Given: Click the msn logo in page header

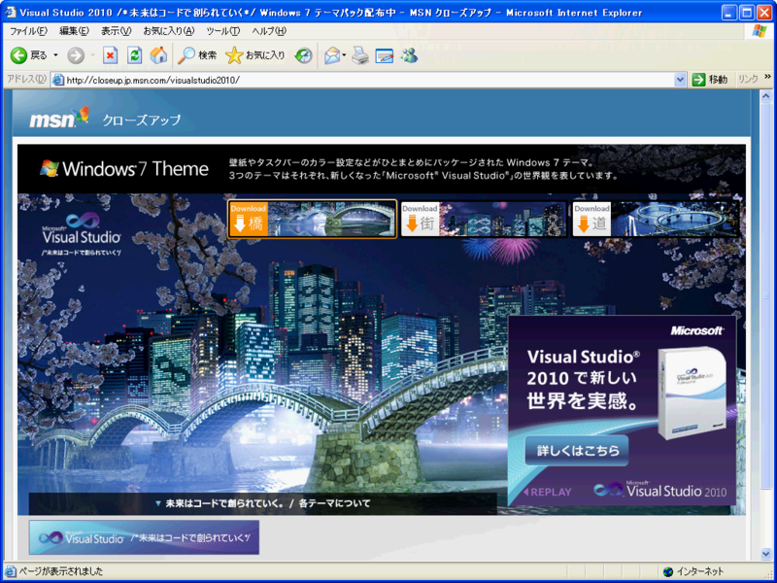Looking at the screenshot, I should pos(59,118).
